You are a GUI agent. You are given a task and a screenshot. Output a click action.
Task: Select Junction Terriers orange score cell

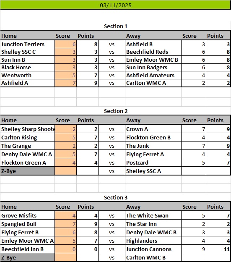pos(65,44)
